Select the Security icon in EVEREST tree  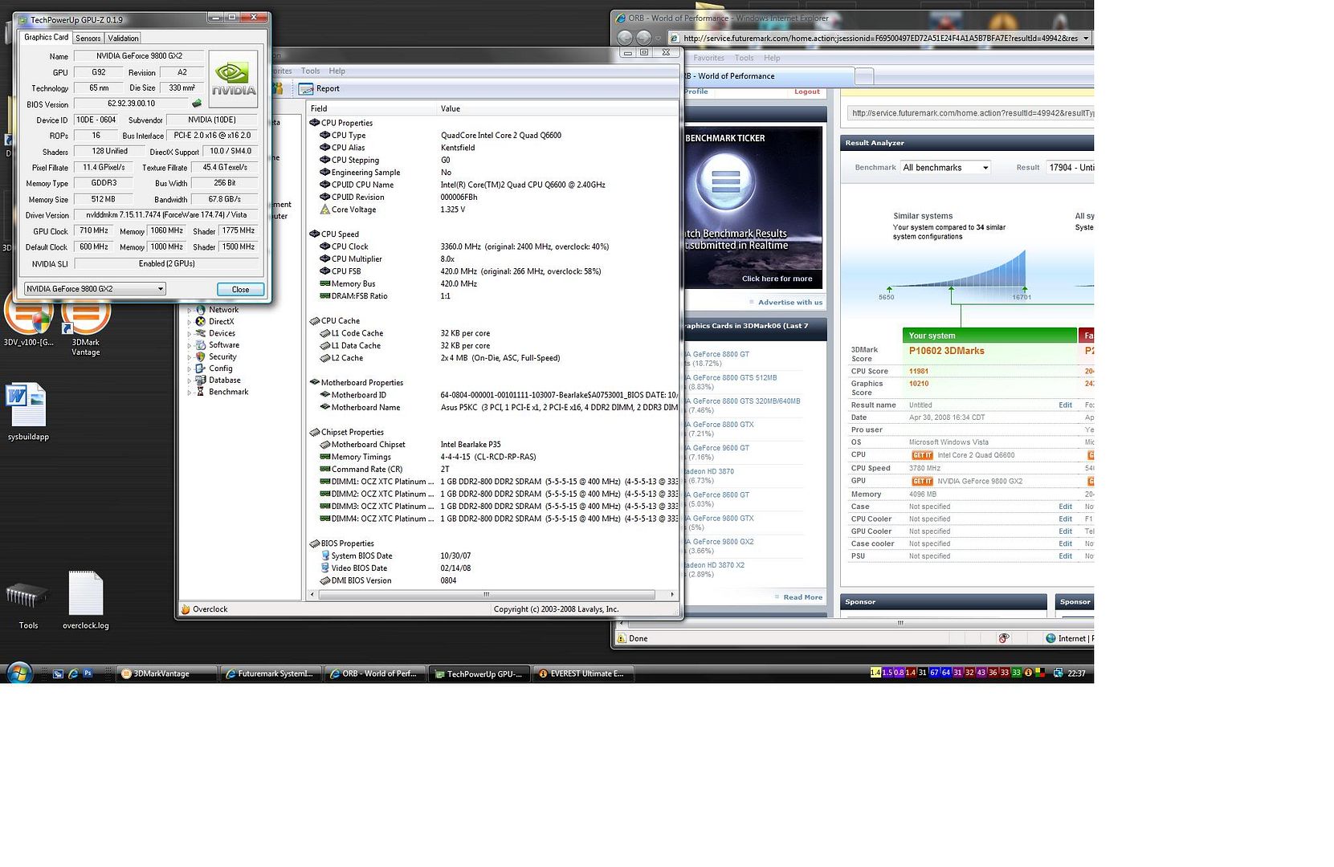pos(201,357)
